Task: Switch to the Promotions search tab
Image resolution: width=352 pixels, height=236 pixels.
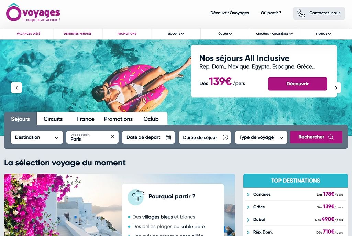Action: (x=118, y=119)
